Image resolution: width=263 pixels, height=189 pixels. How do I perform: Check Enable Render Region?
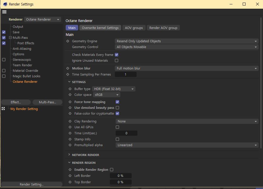(x=112, y=170)
